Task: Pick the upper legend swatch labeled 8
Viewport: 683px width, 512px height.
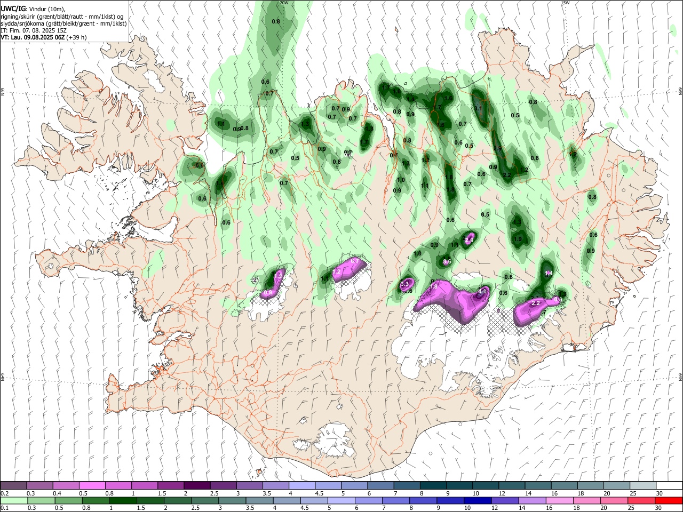Action: (x=432, y=485)
